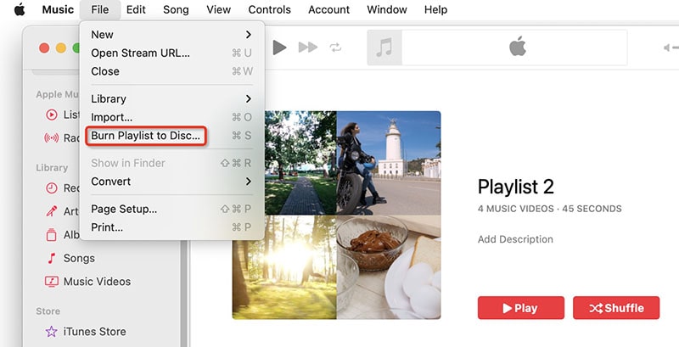Screen dimensions: 679x347
Task: Open the Account menu
Action: point(328,9)
